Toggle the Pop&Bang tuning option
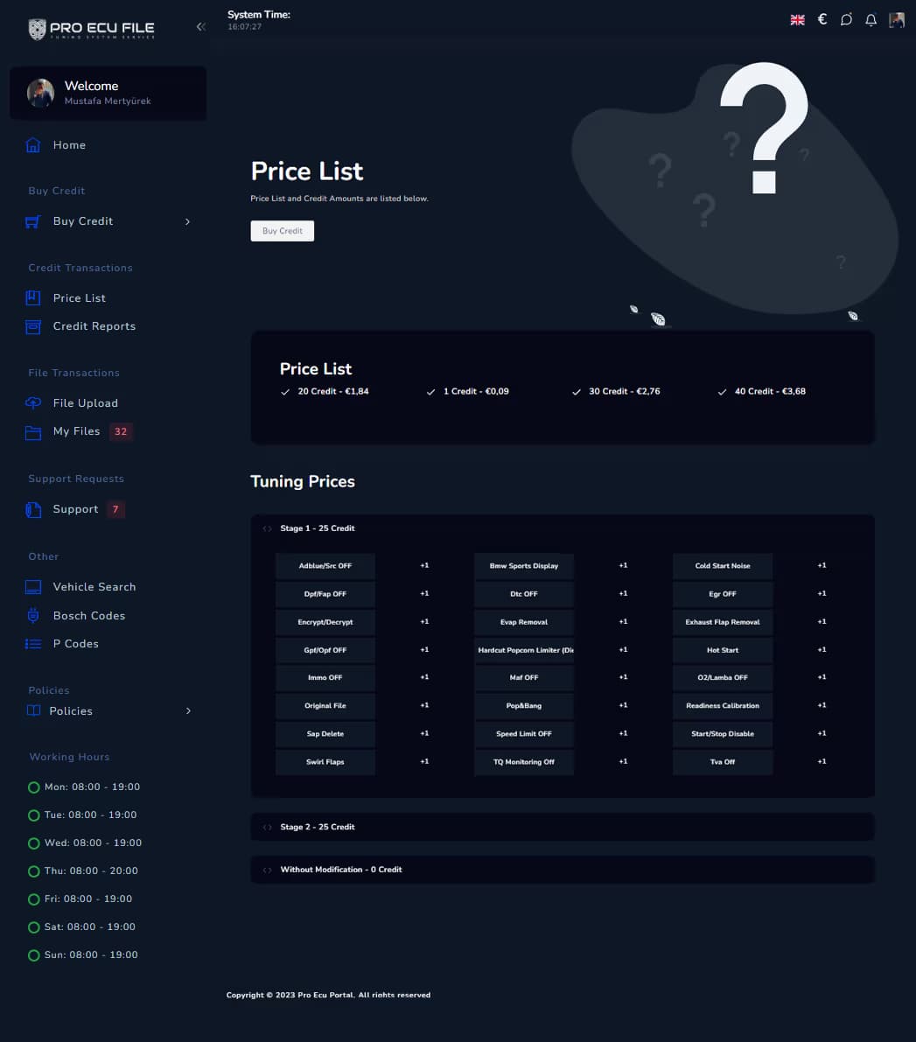 [523, 705]
